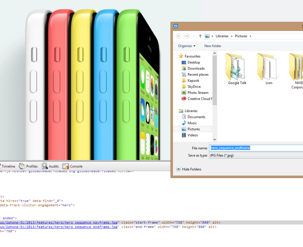The height and width of the screenshot is (247, 303).
Task: Click the Audits magnifier icon
Action: 45,166
